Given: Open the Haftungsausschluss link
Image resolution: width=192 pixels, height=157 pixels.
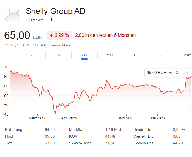Looking at the screenshot, I should tap(55, 45).
